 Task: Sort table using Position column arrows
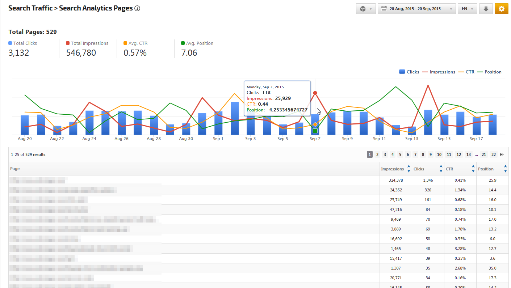[x=505, y=169]
